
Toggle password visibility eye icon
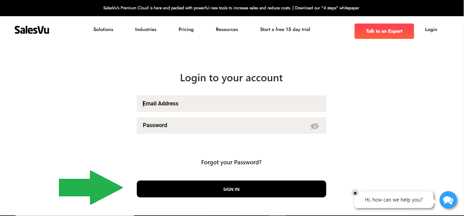[315, 126]
